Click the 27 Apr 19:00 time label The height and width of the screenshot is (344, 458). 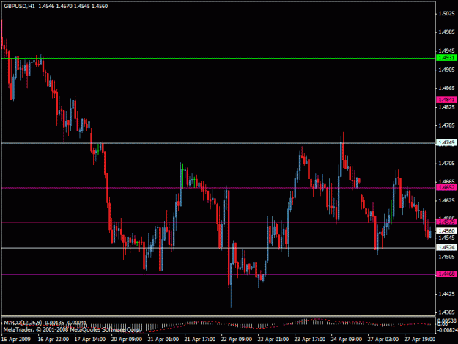coord(419,340)
